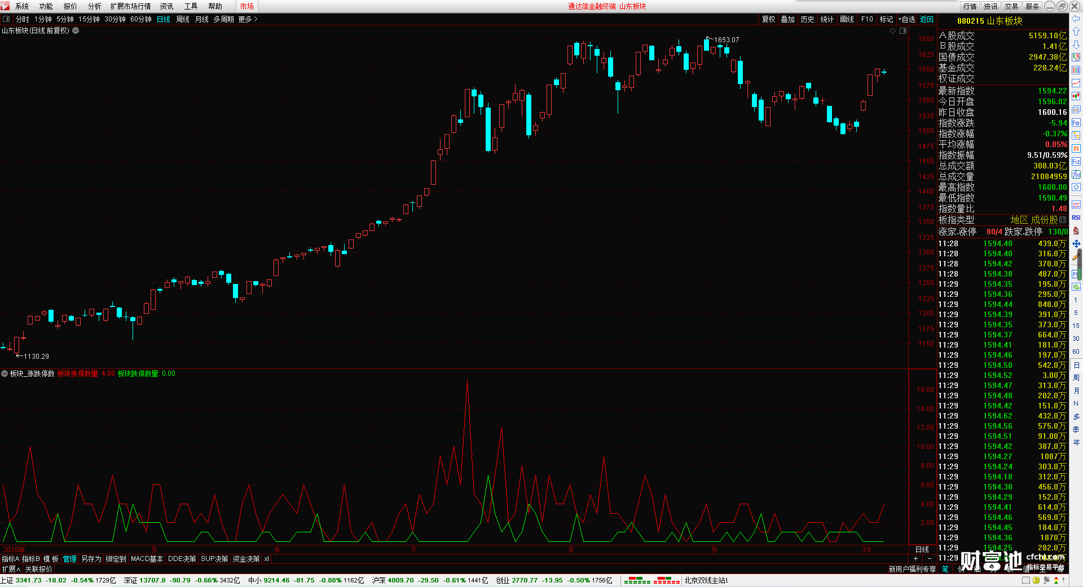The width and height of the screenshot is (1083, 587).
Task: Click the orange document icon in sidebar
Action: tap(1076, 149)
